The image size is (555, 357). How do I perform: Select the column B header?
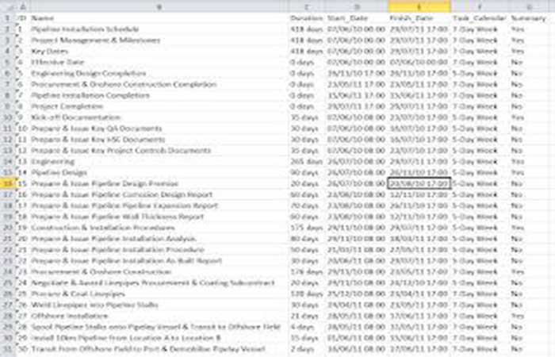pos(159,6)
